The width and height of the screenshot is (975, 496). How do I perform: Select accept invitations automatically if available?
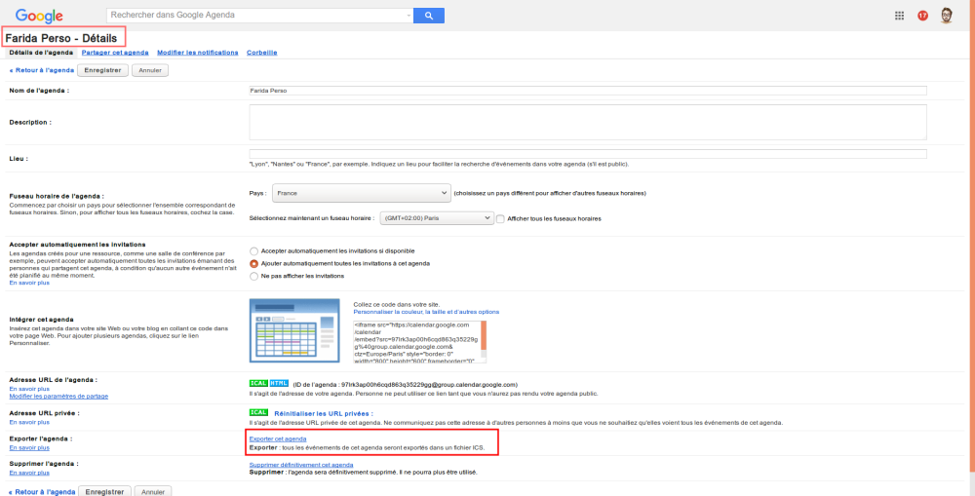(253, 251)
